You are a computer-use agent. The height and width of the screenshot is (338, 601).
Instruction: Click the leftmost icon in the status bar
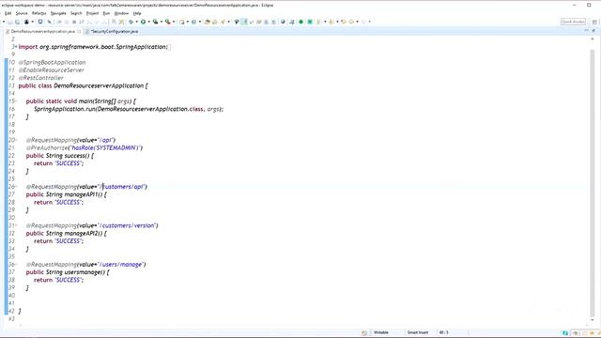point(364,332)
